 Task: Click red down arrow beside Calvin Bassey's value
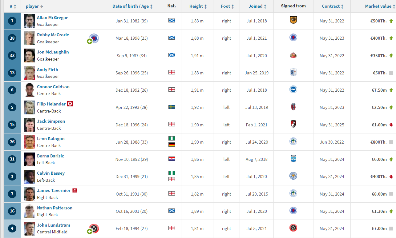391,177
